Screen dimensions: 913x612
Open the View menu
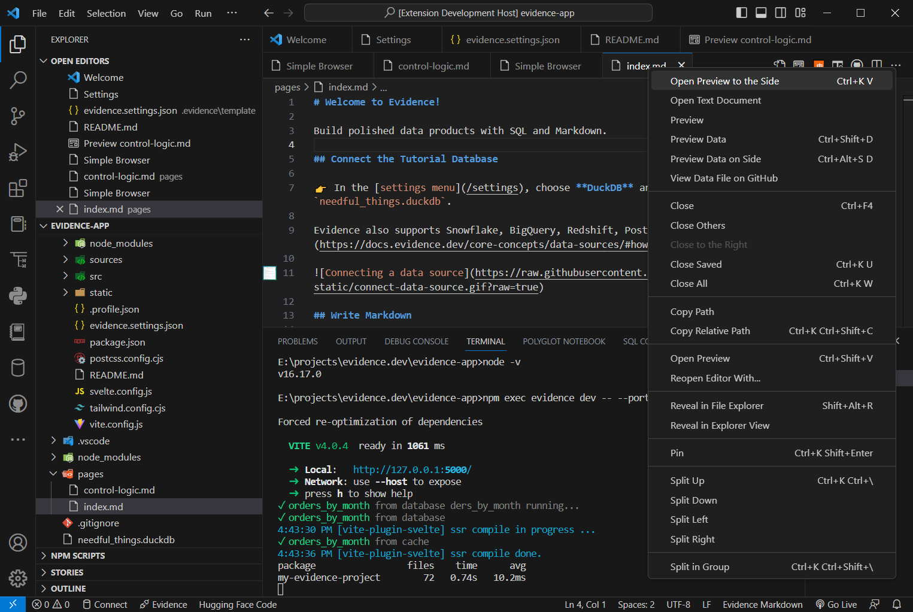(x=148, y=13)
